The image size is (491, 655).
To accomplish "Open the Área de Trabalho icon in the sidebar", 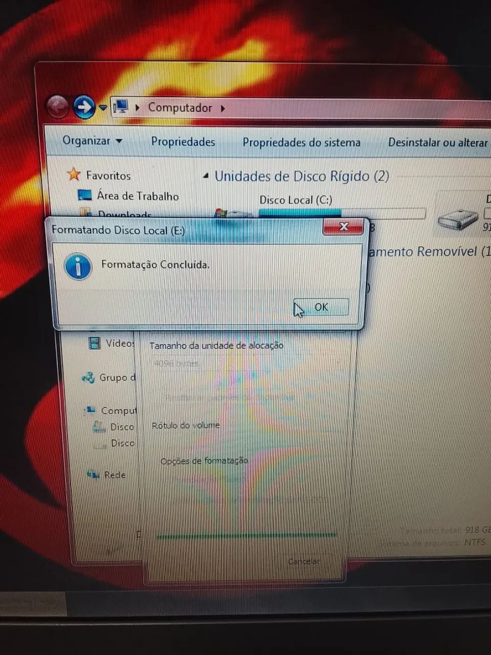I will click(x=84, y=195).
